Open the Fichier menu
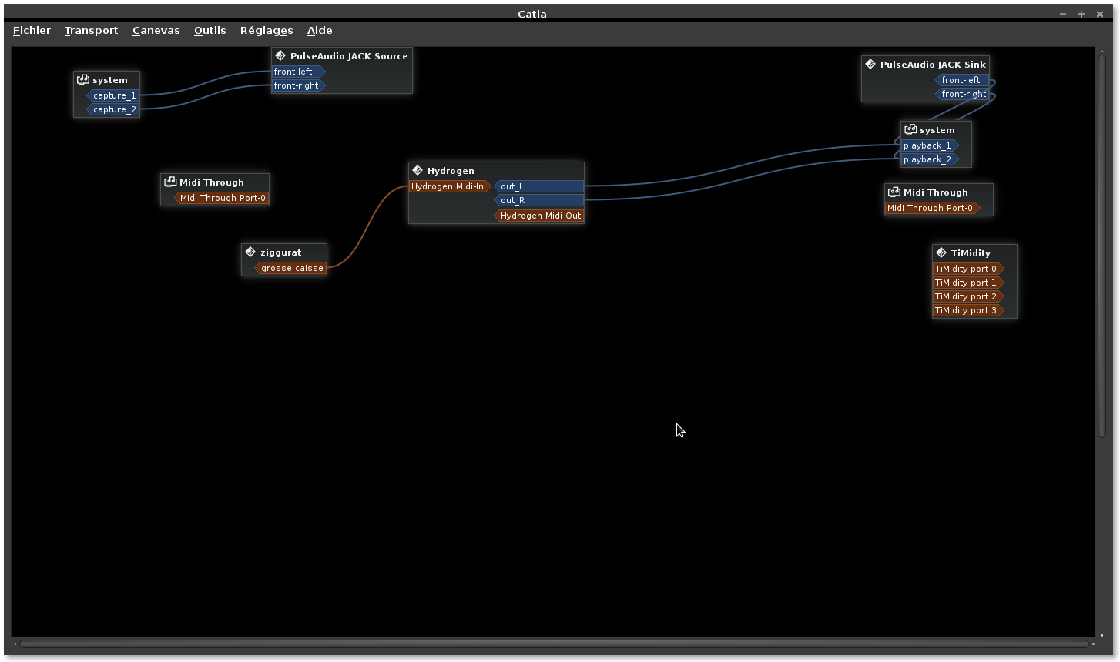 coord(32,30)
